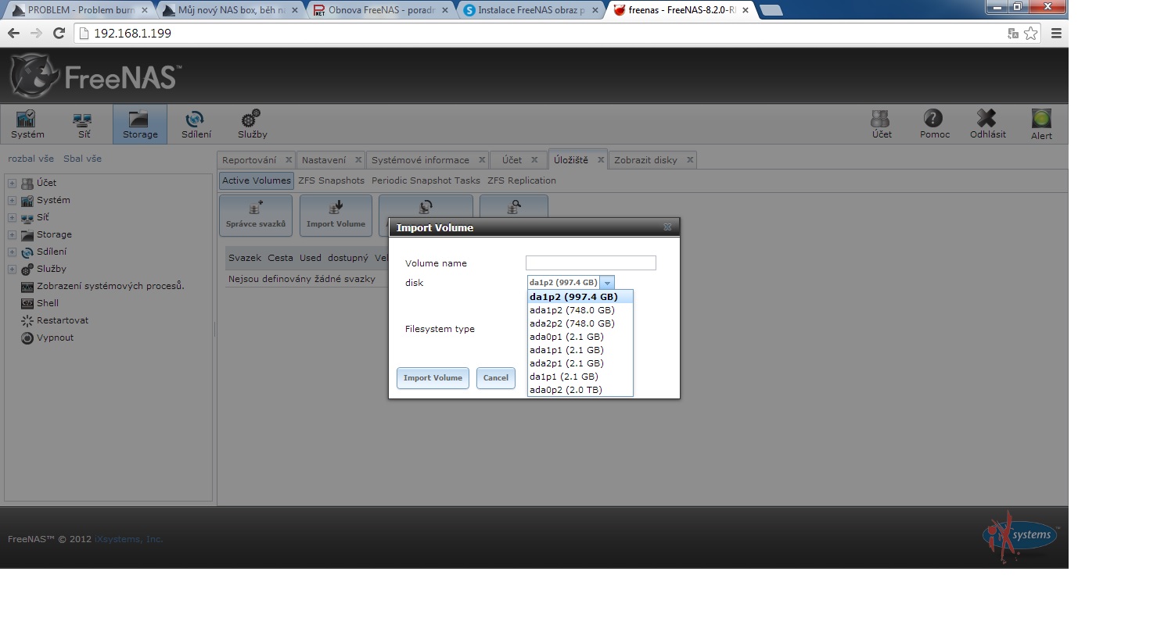Choose ada1p1 (2.1 GB) disk option

point(580,350)
